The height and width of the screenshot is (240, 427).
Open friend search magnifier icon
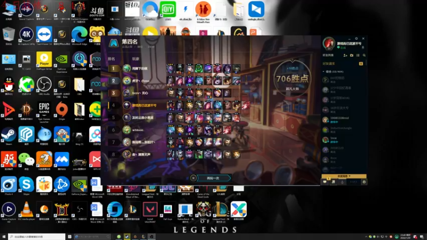364,55
